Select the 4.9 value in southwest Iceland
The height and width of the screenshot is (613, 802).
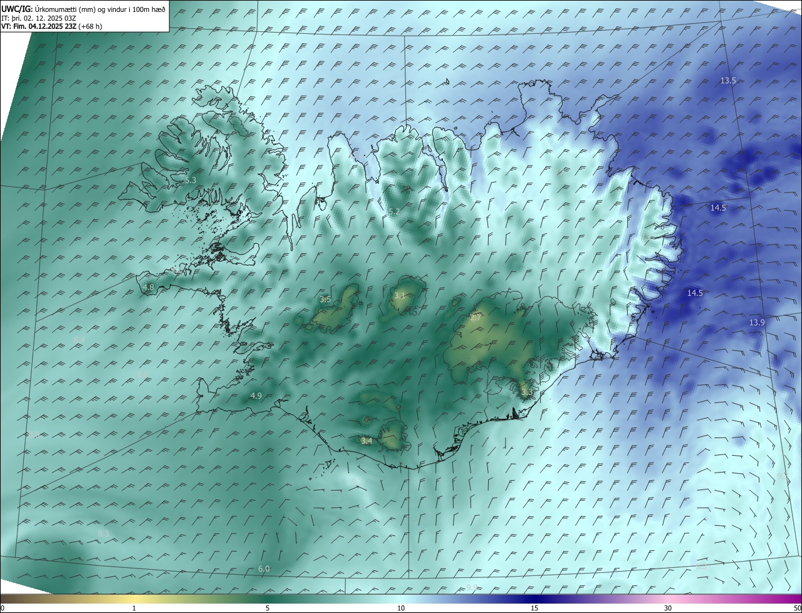pos(256,396)
